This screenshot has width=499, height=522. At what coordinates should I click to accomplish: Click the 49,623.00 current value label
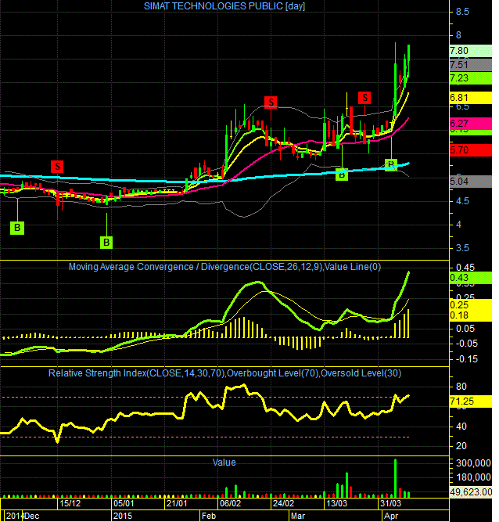pyautogui.click(x=470, y=492)
